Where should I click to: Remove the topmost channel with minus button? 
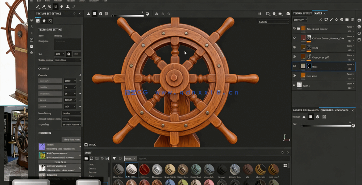pos(80,81)
